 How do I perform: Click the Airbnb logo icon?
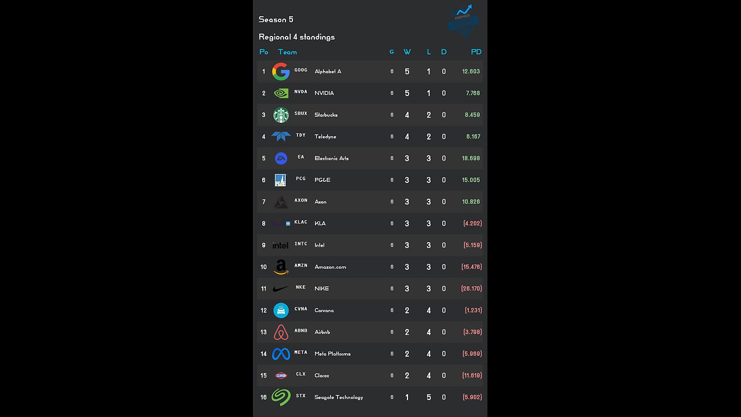281,332
